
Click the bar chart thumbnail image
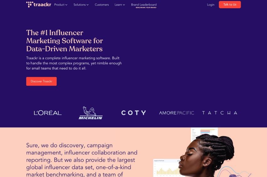click(x=167, y=168)
